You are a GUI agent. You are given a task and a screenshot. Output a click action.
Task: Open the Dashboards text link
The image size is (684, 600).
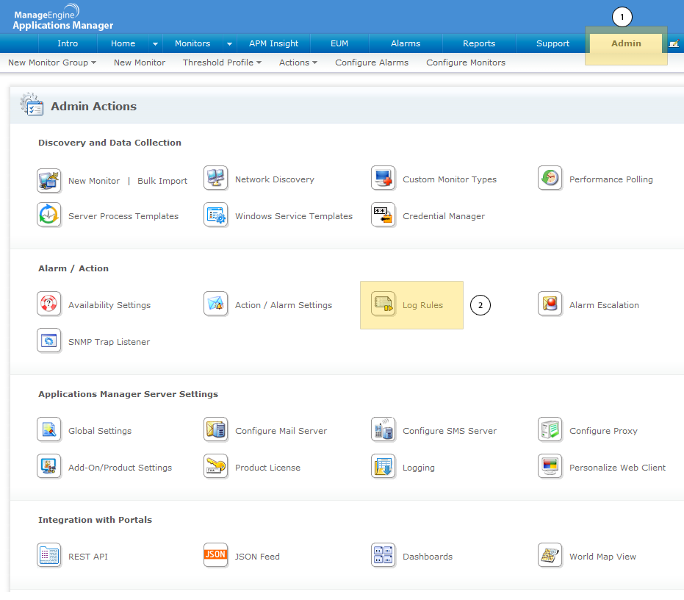coord(428,557)
